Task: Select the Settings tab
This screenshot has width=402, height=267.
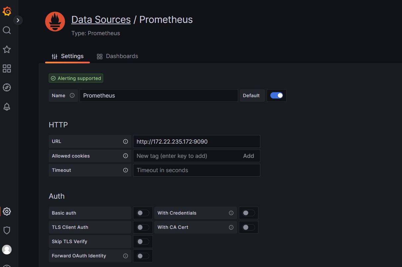Action: 68,56
